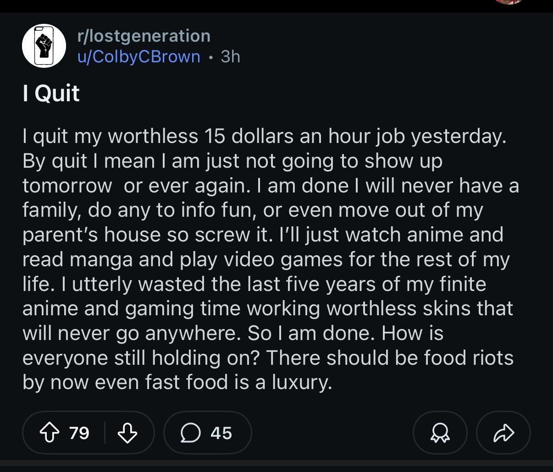Share the post using the arrow icon

pos(503,433)
